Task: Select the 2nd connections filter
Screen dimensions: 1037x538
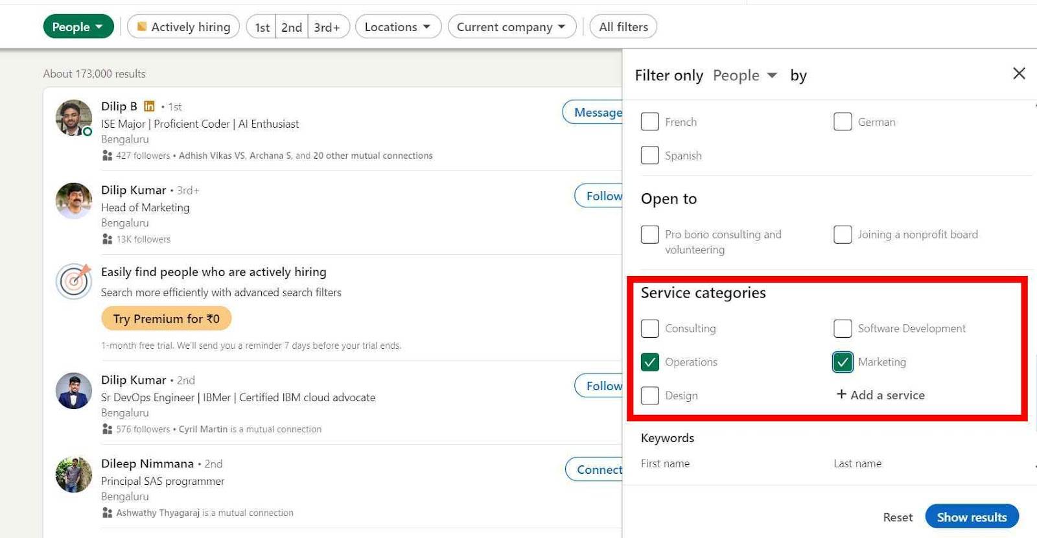Action: 292,27
